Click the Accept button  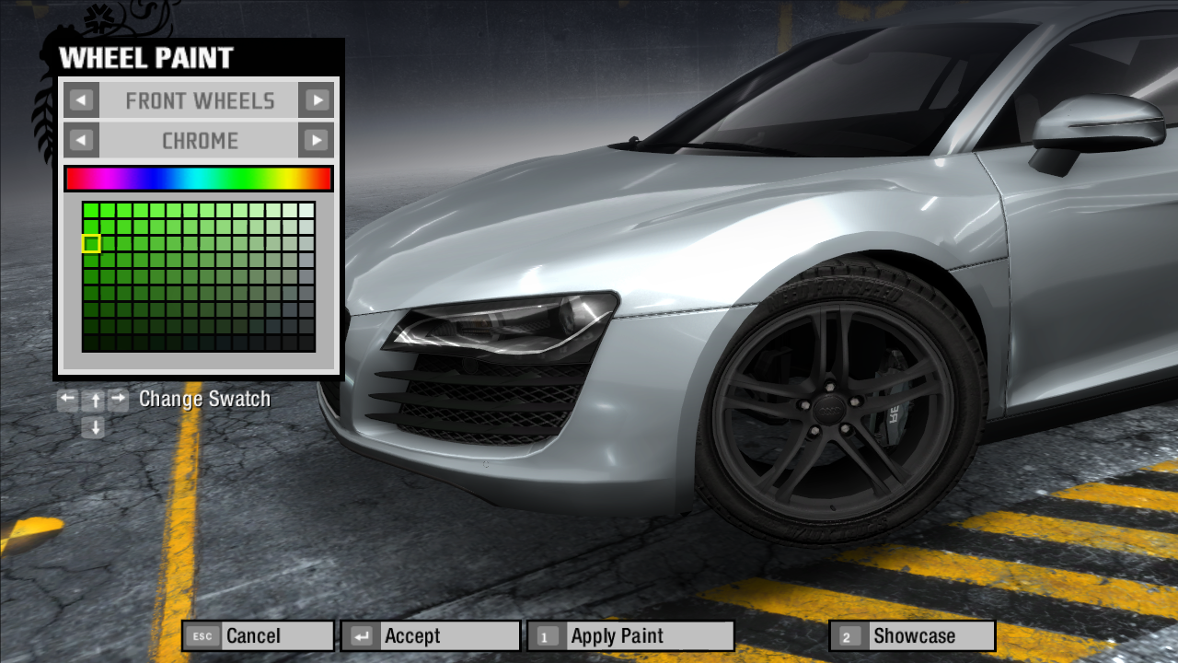430,635
